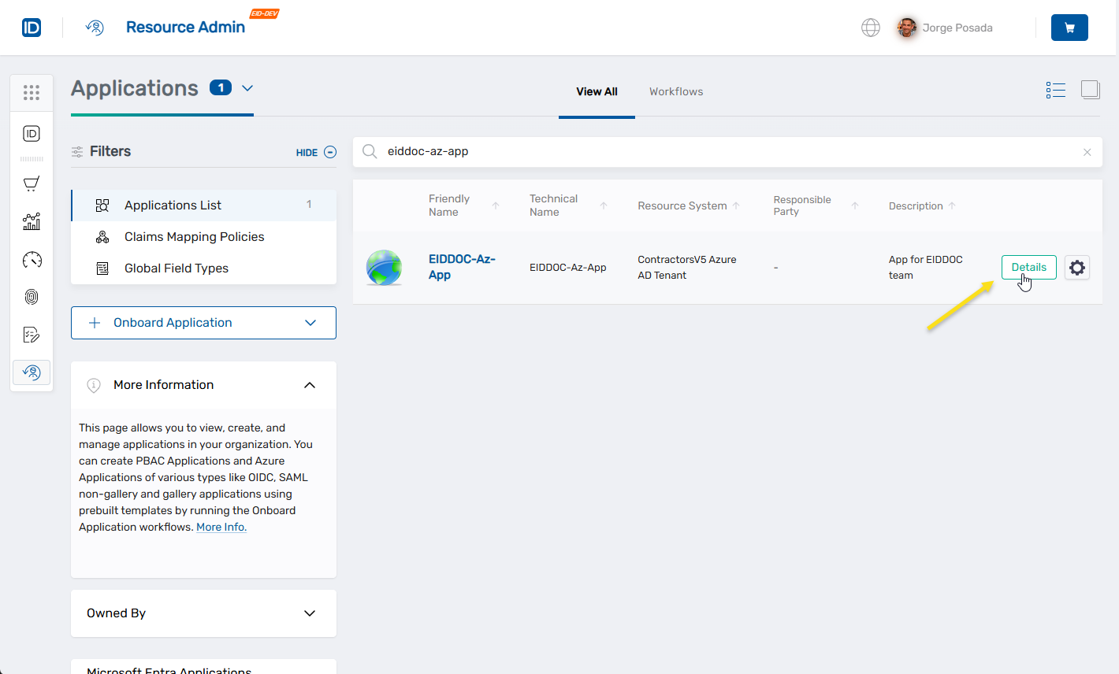Switch to list view icon
The width and height of the screenshot is (1119, 674).
tap(1055, 91)
